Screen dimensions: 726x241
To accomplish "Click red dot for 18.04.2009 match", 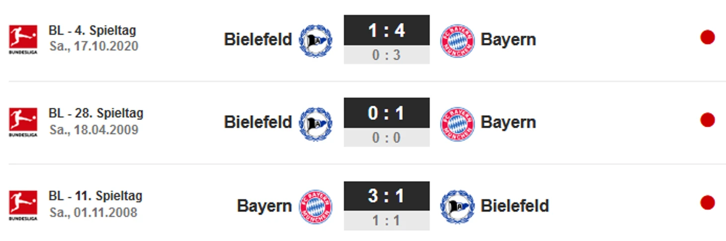I will [x=707, y=120].
